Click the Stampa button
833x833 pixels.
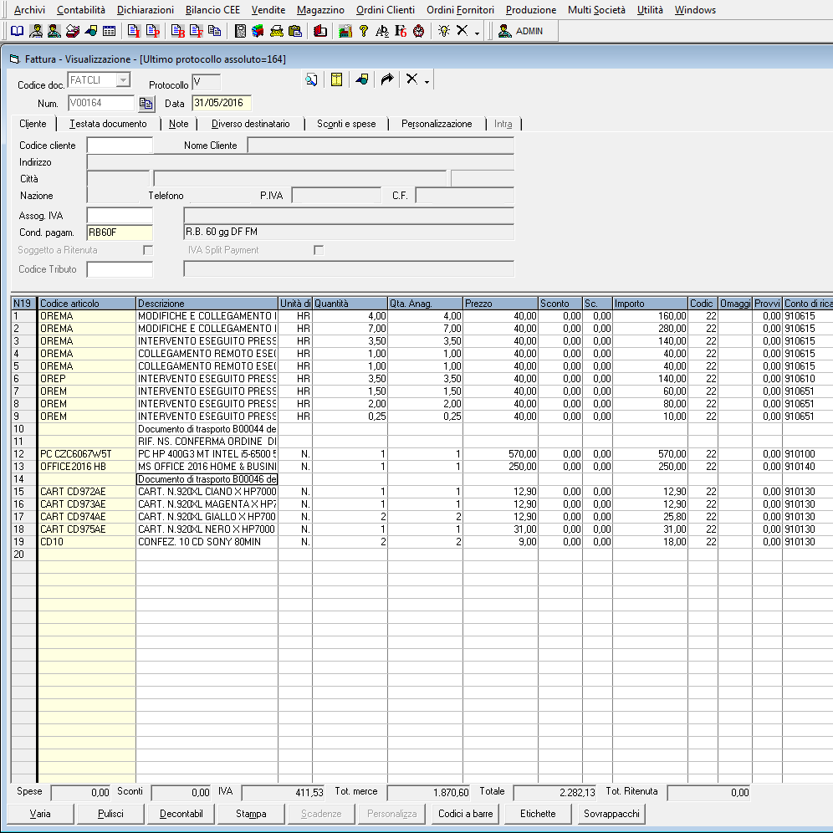251,813
